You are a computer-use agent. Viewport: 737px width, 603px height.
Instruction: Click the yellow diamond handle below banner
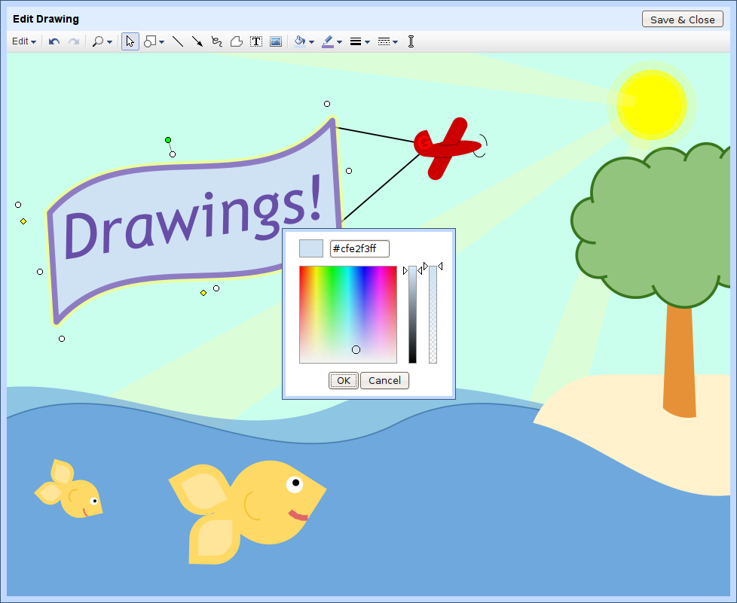click(x=203, y=293)
